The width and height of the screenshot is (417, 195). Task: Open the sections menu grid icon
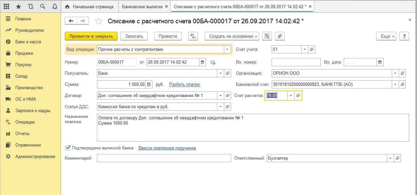coord(6,7)
